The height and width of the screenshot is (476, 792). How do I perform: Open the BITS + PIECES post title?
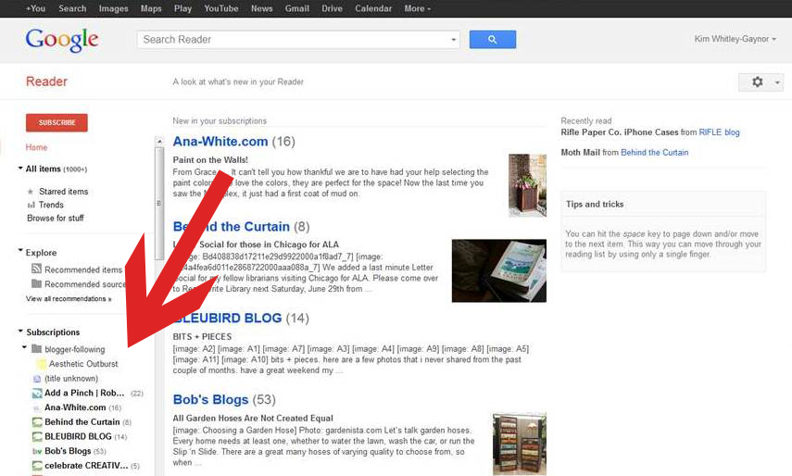(x=202, y=337)
